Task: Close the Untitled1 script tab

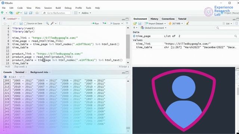Action: pyautogui.click(x=19, y=19)
